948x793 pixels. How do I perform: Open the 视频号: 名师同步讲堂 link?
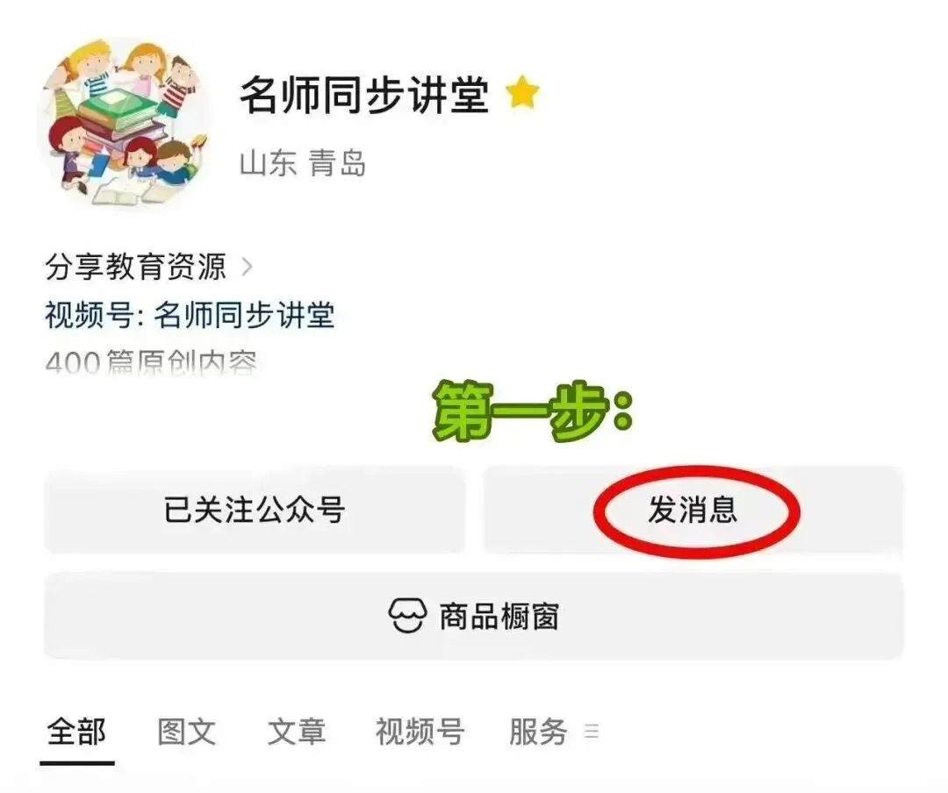click(190, 315)
